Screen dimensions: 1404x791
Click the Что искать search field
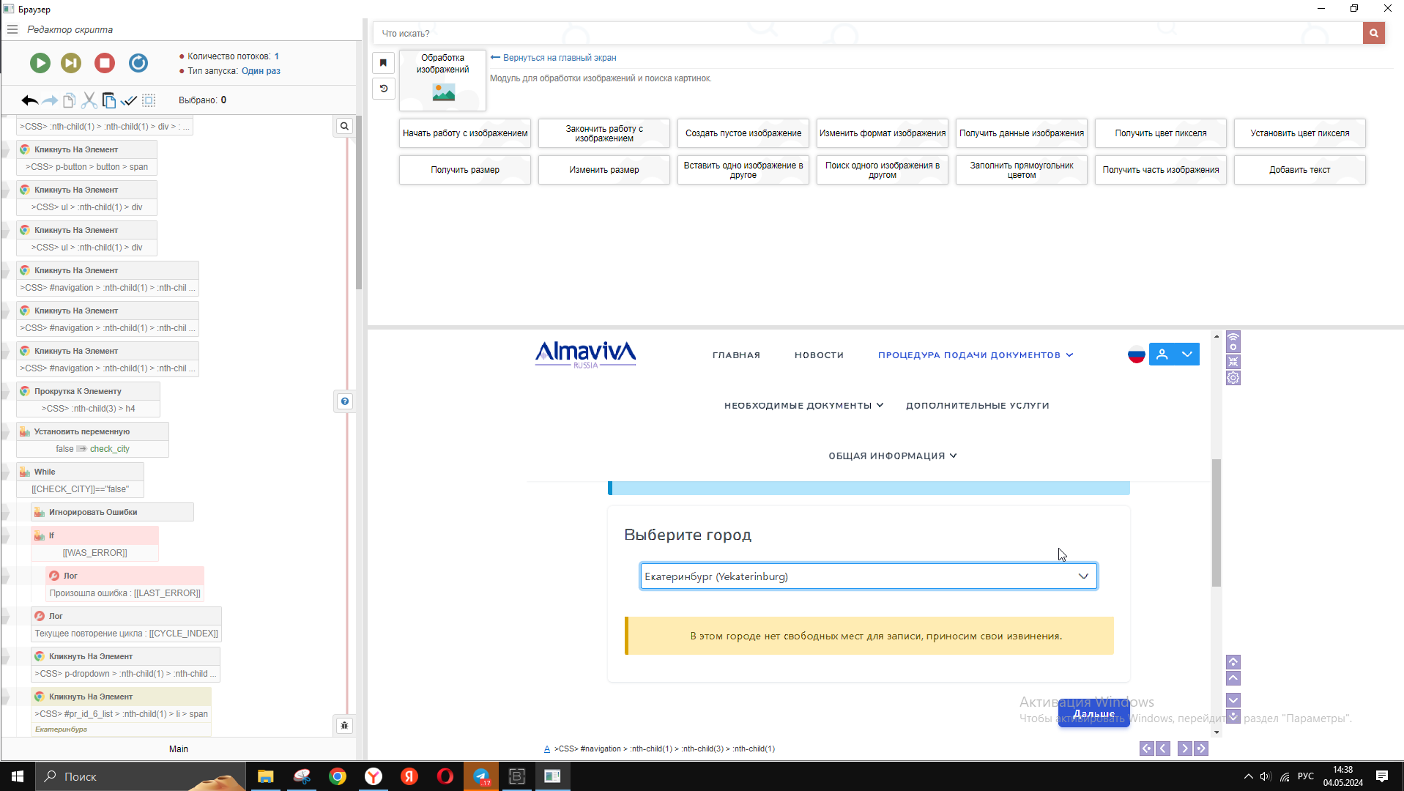868,34
